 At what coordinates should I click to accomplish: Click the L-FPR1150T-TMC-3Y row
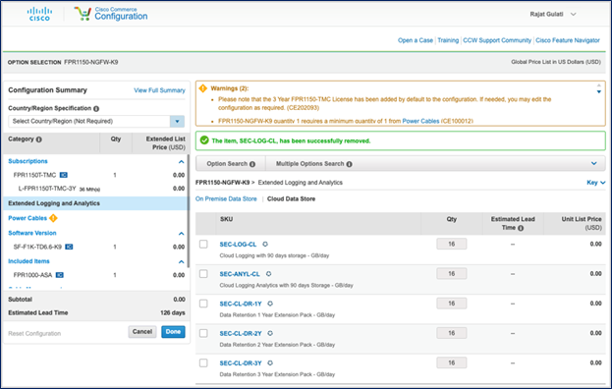[x=95, y=189]
